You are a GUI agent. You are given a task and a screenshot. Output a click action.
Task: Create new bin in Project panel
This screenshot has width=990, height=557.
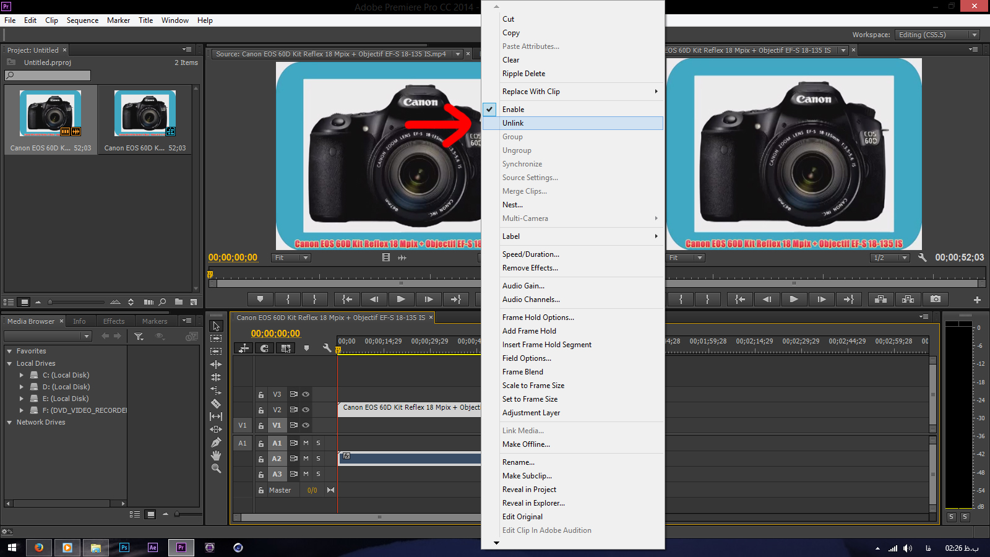point(179,302)
